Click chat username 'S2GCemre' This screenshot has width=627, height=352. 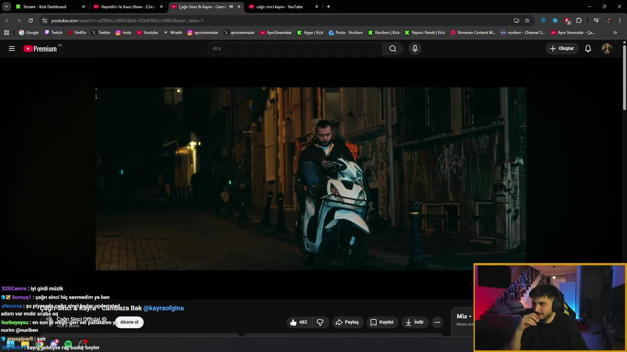pyautogui.click(x=14, y=289)
